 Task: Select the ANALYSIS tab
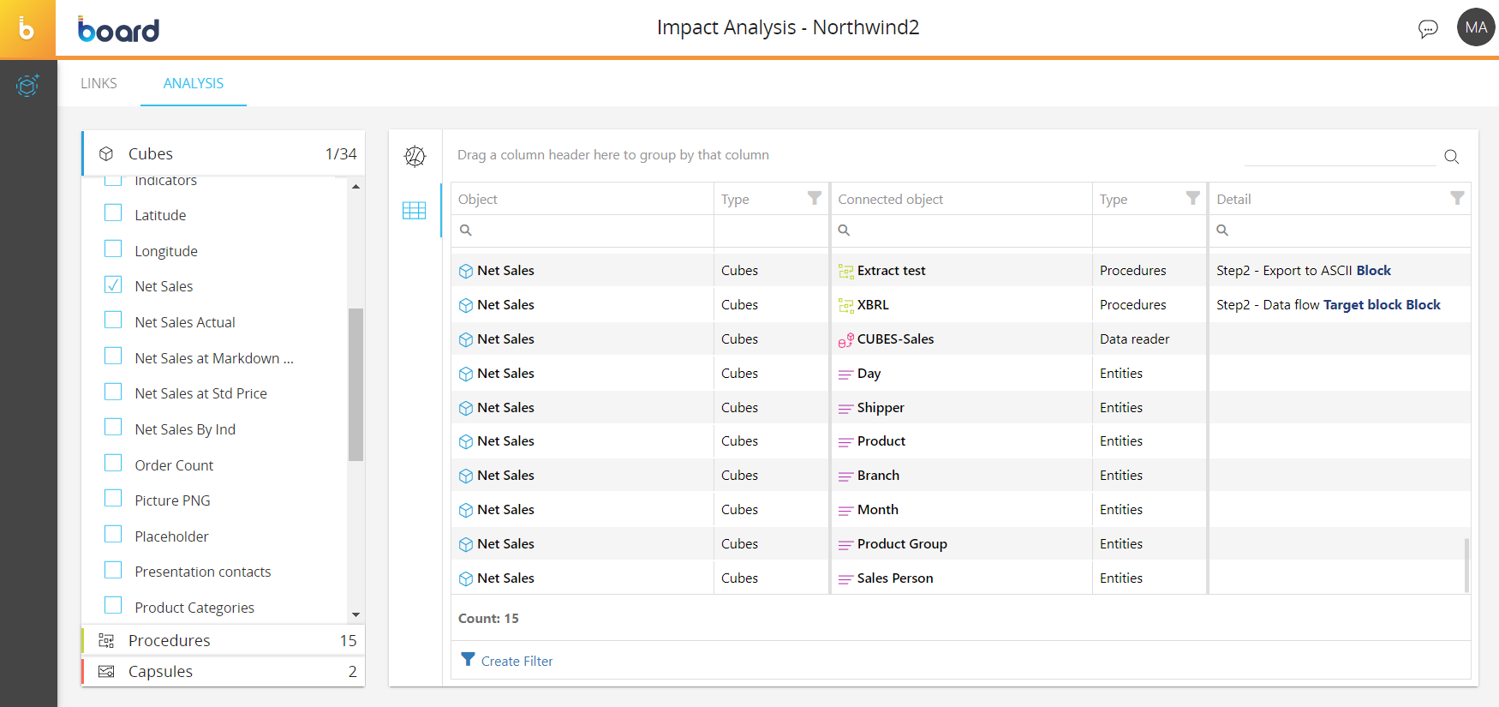click(x=194, y=83)
